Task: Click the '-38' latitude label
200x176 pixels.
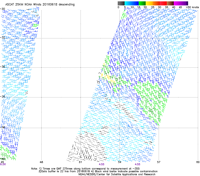Action: click(2, 127)
